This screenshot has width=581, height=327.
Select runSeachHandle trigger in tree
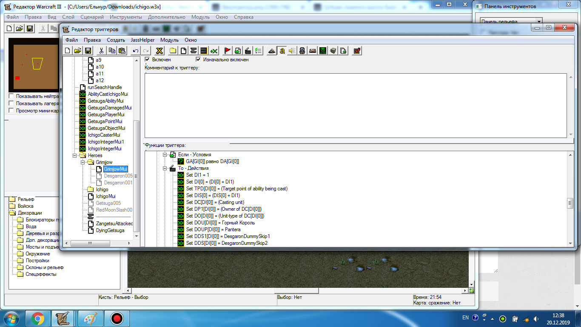(105, 87)
